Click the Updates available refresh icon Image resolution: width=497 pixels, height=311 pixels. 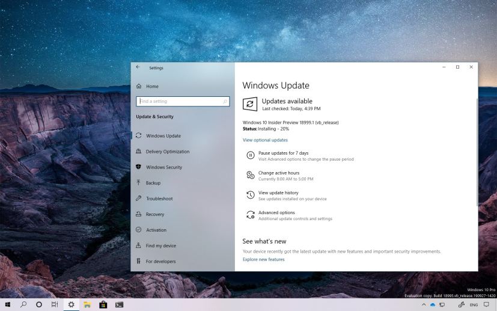point(250,104)
